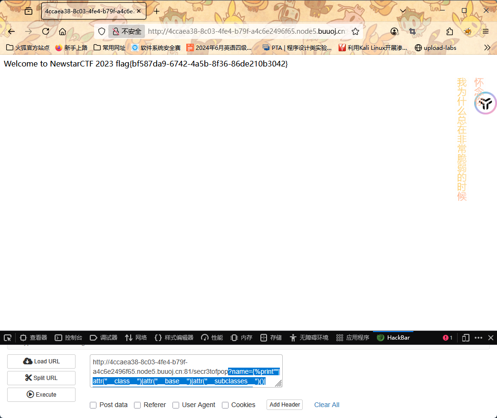This screenshot has width=497, height=418.
Task: Toggle responsive design mode icon
Action: [466, 338]
